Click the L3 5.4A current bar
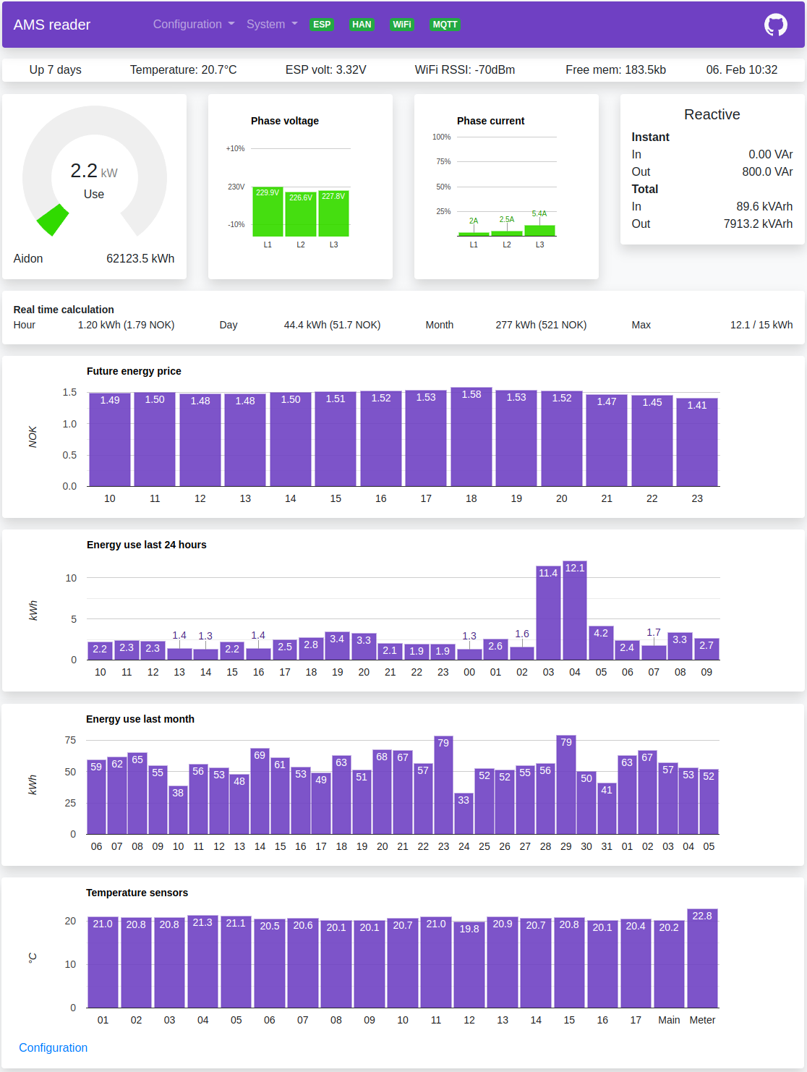Viewport: 807px width, 1072px height. tap(539, 231)
